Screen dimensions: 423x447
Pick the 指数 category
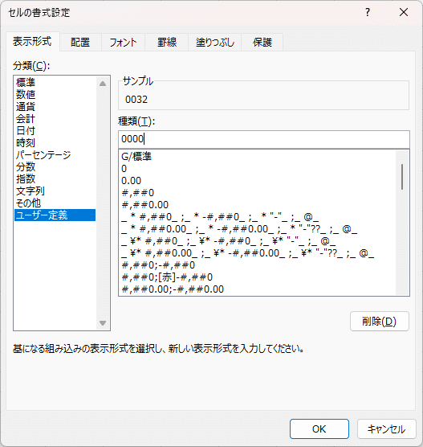[55, 178]
